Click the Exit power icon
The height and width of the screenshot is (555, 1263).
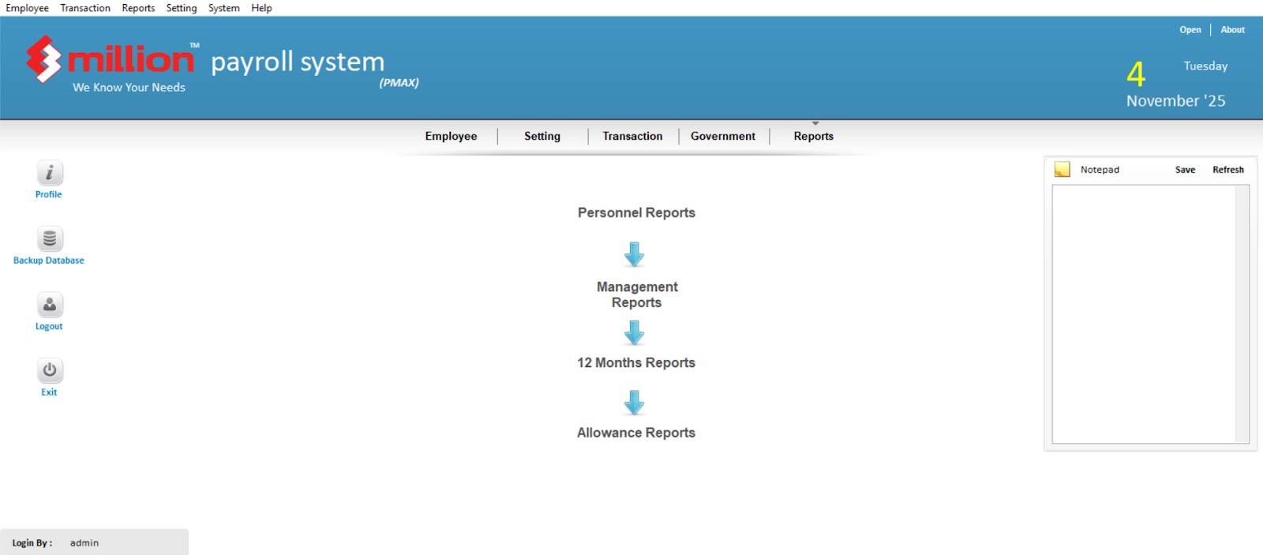pyautogui.click(x=49, y=370)
